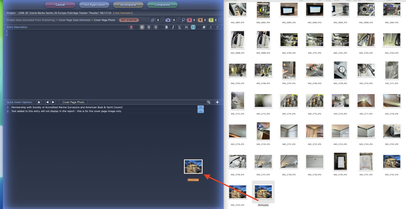Select the orange B findings badge
Screen dimensions: 406x209
pyautogui.click(x=200, y=20)
